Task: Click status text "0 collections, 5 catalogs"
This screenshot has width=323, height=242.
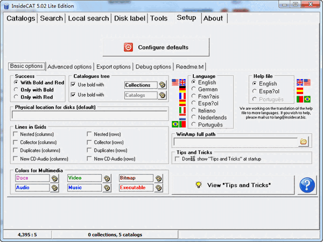Action: (x=115, y=234)
